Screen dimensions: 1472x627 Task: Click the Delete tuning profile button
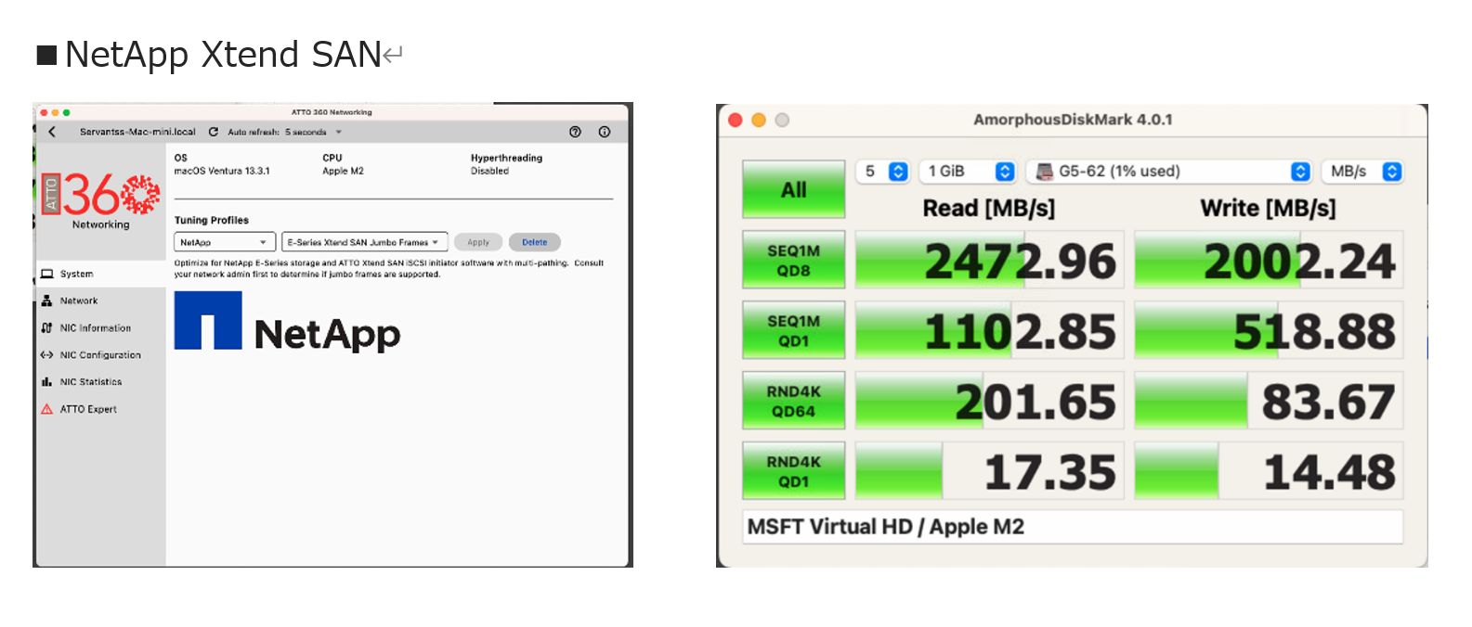tap(534, 242)
